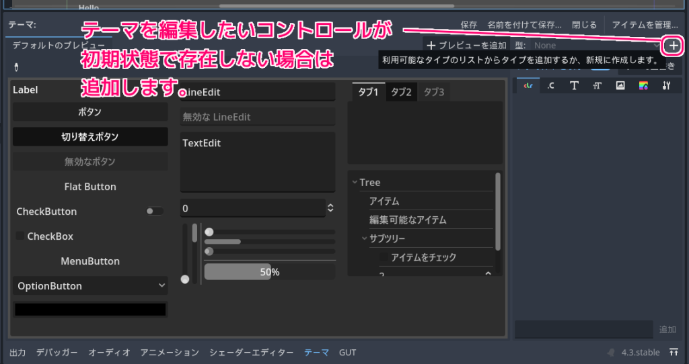The image size is (689, 364).
Task: Click the disabled third horizontal slider handle
Action: [x=209, y=251]
